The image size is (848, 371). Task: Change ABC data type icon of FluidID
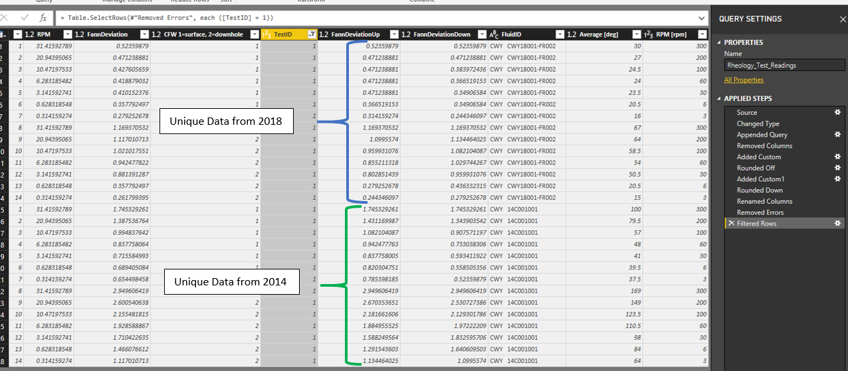point(493,34)
